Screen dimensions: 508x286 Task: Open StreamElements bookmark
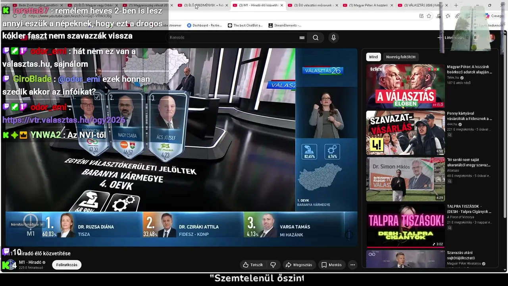285,25
